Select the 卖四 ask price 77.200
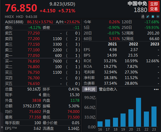 pos(33,39)
